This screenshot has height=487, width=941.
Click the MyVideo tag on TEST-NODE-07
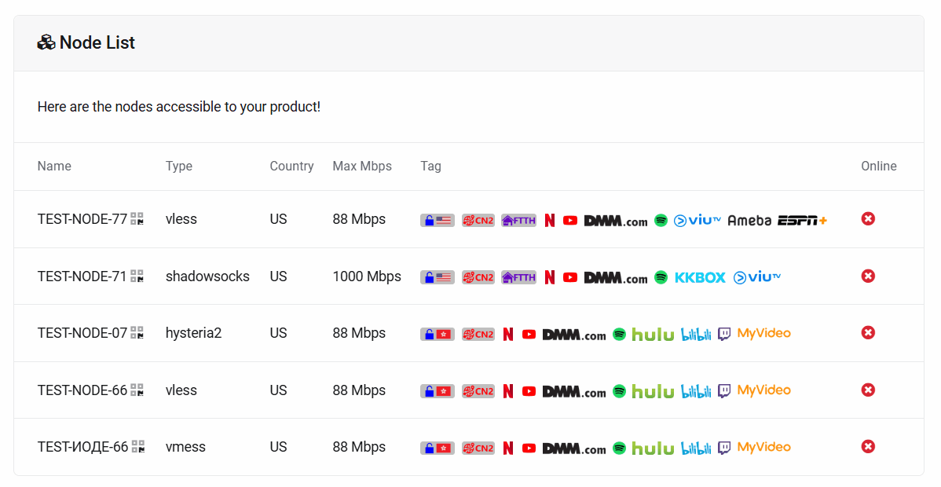pos(763,334)
